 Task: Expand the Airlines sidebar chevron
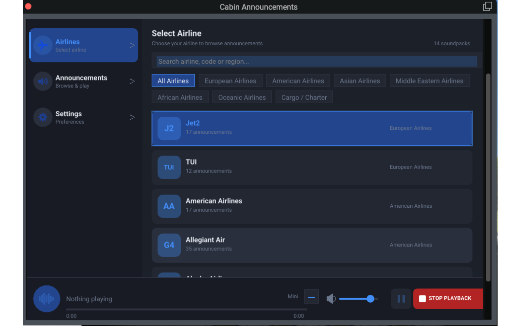coord(132,45)
